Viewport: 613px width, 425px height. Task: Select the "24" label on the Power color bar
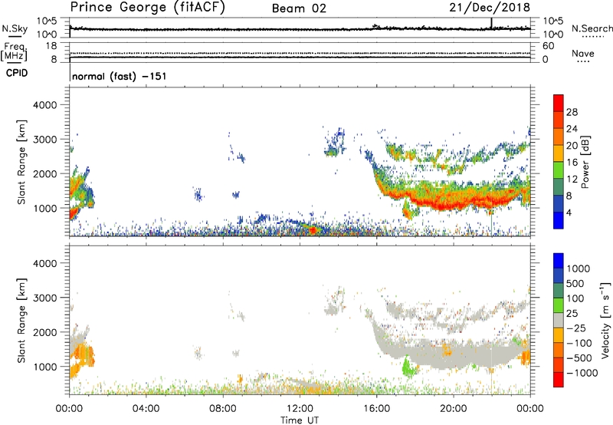(572, 129)
